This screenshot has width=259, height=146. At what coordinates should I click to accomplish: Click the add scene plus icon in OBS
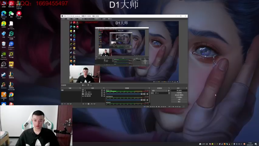[62, 104]
